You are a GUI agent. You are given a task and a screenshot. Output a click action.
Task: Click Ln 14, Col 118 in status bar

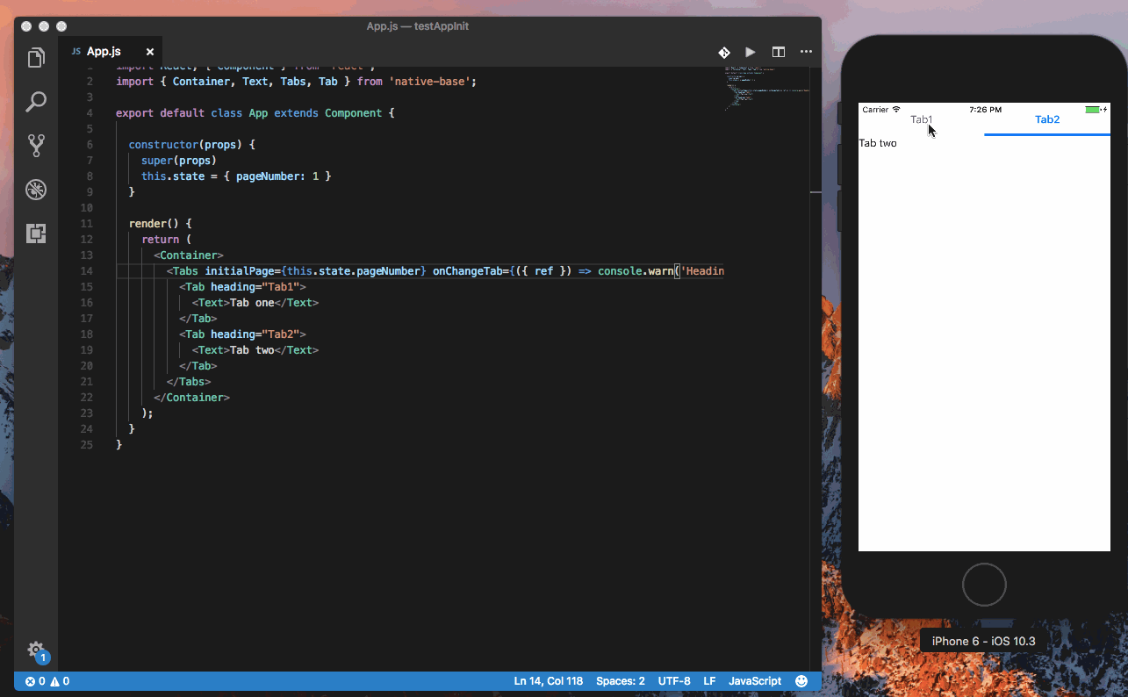(x=548, y=681)
